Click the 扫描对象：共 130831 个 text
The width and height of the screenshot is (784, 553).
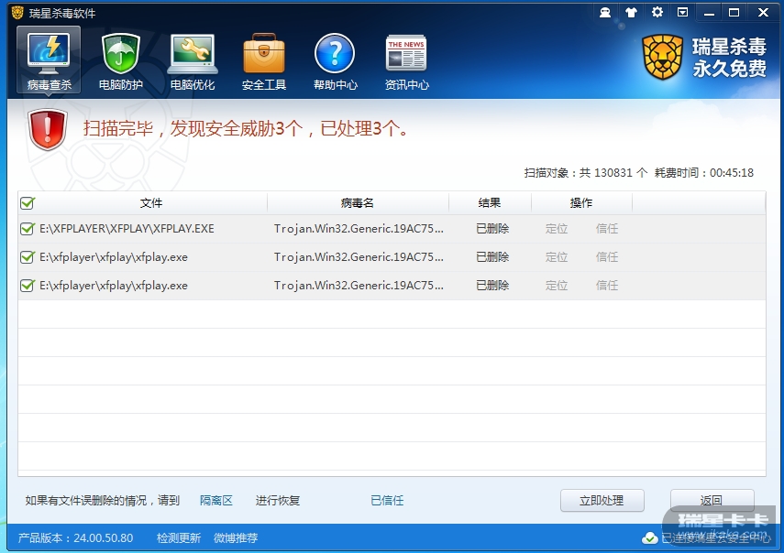pos(586,173)
